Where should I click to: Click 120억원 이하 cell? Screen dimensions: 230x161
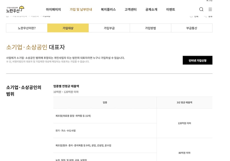184,123
